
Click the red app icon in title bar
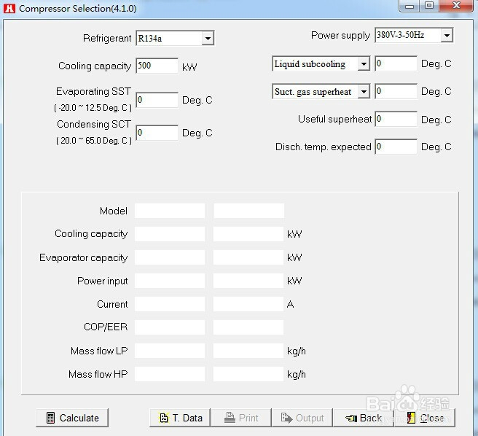click(x=9, y=8)
